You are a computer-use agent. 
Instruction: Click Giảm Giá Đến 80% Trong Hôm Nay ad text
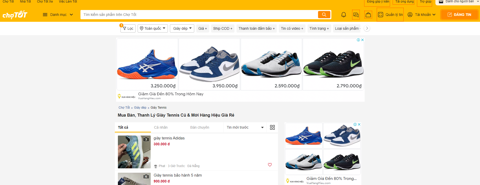click(x=171, y=94)
